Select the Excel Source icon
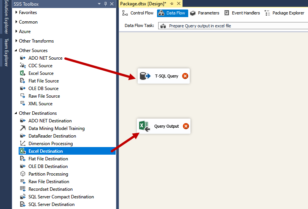Viewport: 308px width, 209px height. (23, 73)
